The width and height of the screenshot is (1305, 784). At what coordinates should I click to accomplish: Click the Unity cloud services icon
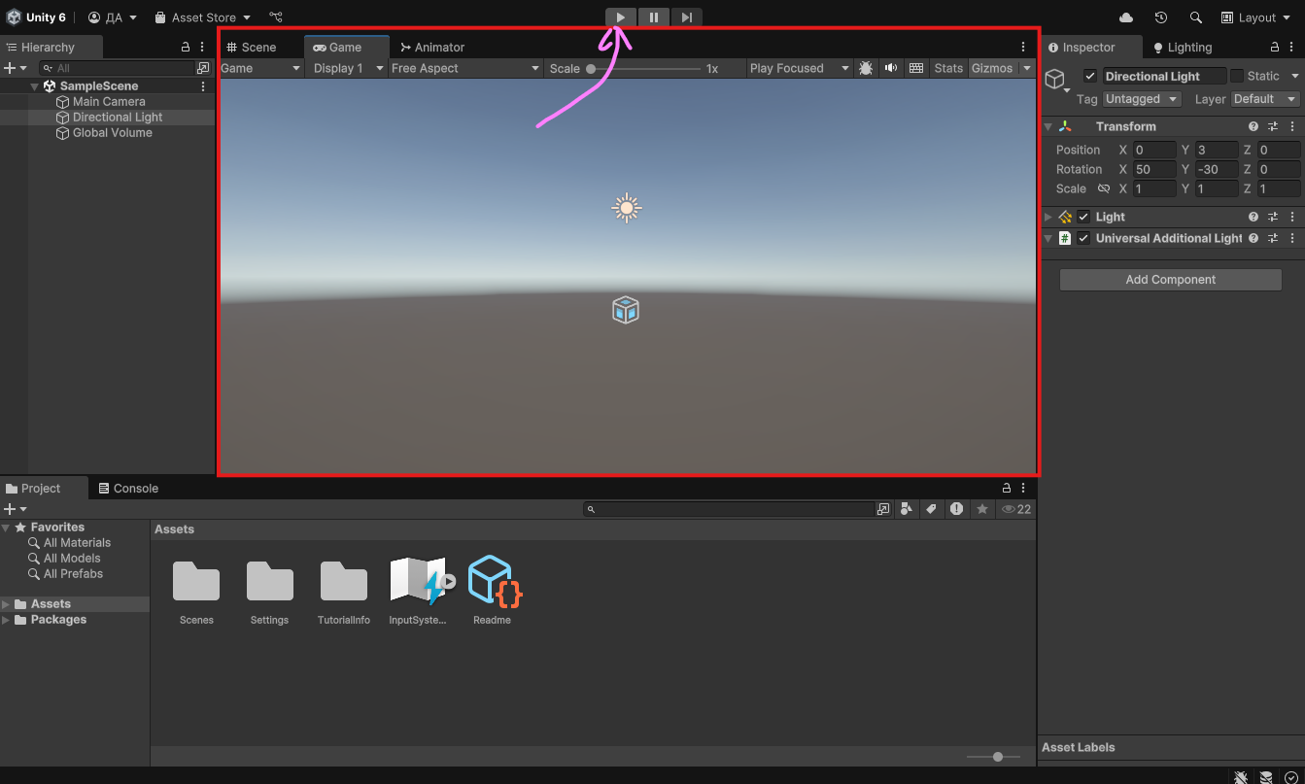pyautogui.click(x=1125, y=17)
